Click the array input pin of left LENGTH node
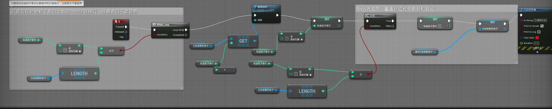Screen dimensions: 552x109 tap(63, 74)
